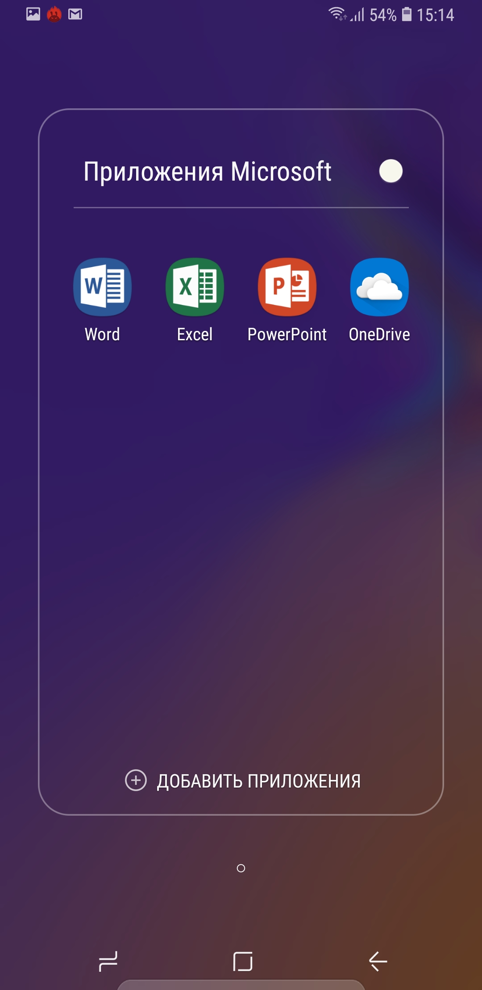Tap the Gmail notification icon
Viewport: 482px width, 990px height.
click(75, 14)
